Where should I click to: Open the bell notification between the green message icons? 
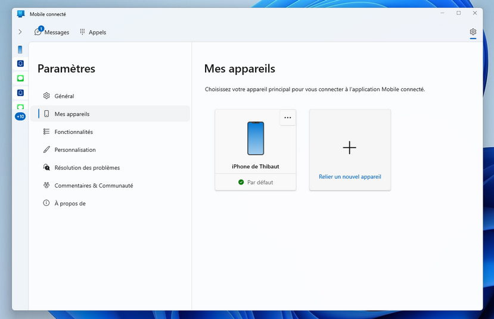(x=20, y=93)
